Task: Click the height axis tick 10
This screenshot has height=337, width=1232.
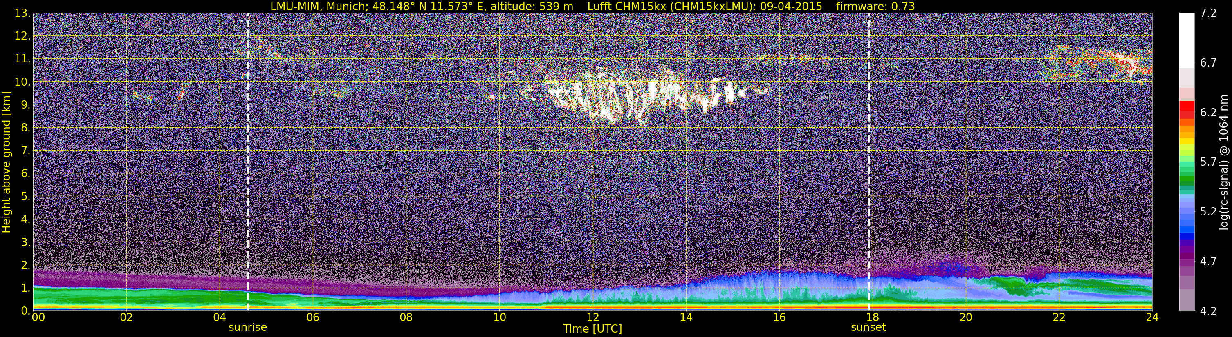Action: pos(22,82)
